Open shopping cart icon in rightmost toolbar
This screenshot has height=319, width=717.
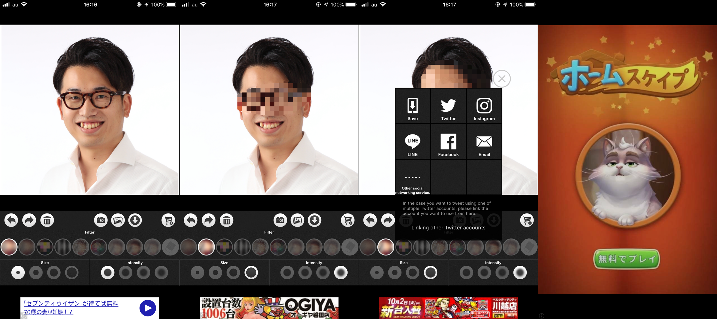click(x=527, y=220)
